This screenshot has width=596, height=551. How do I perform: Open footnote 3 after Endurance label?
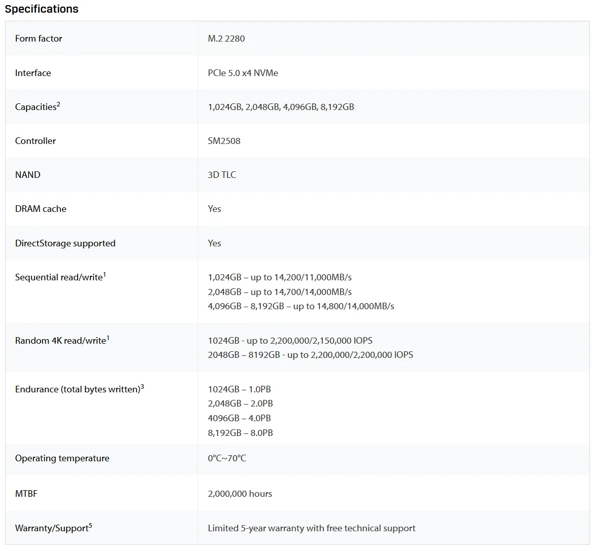142,387
